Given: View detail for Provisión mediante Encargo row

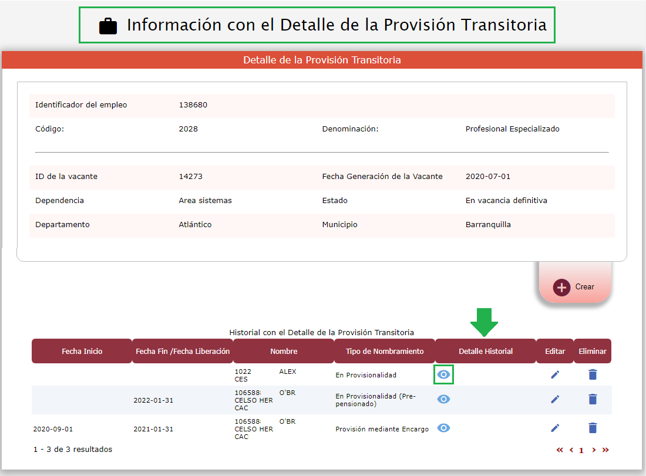Looking at the screenshot, I should click(444, 428).
